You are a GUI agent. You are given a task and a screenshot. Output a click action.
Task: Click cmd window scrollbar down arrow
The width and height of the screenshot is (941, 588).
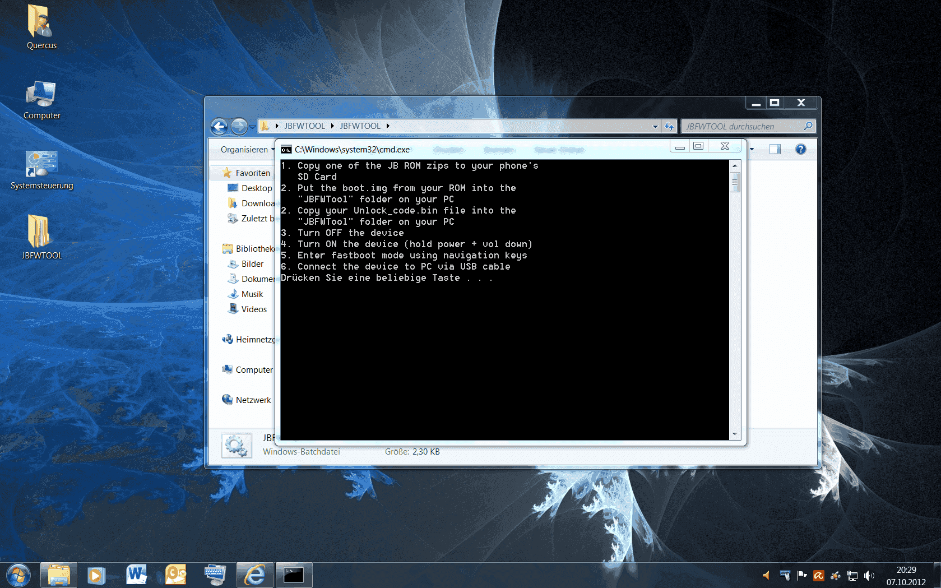[x=735, y=434]
